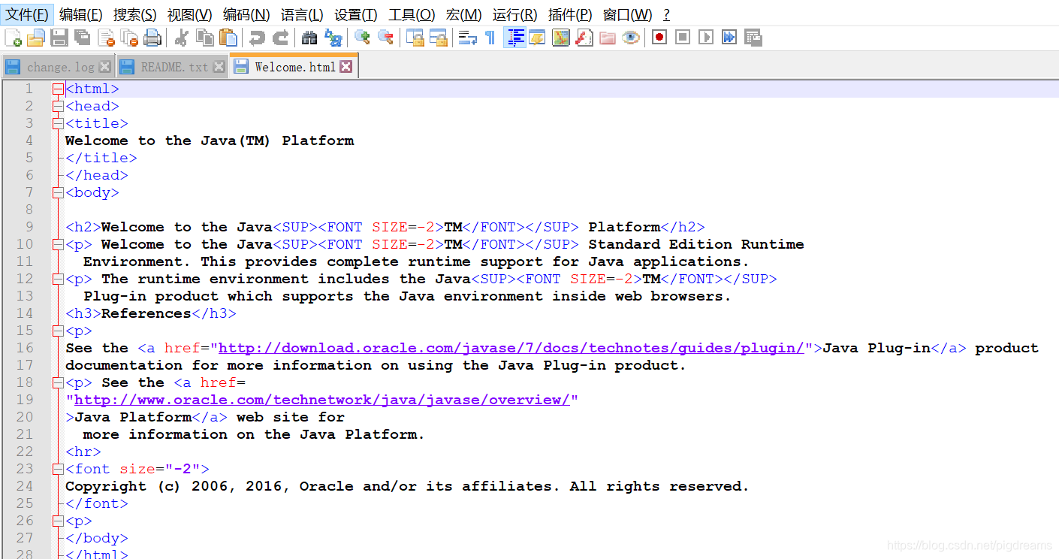The width and height of the screenshot is (1059, 559).
Task: Collapse paragraph fold on line 10
Action: pos(58,244)
